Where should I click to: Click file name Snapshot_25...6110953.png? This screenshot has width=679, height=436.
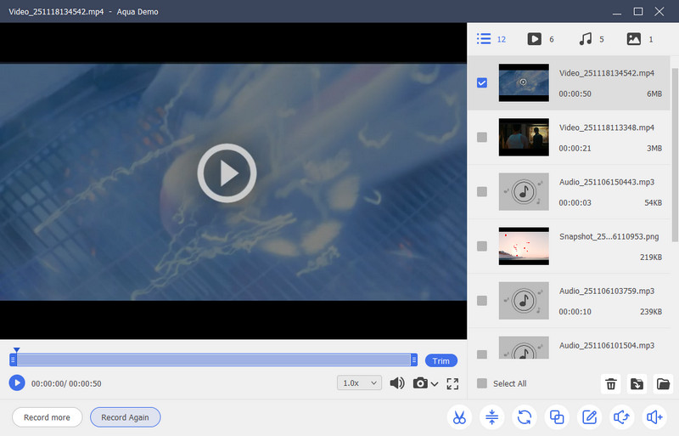pyautogui.click(x=609, y=237)
